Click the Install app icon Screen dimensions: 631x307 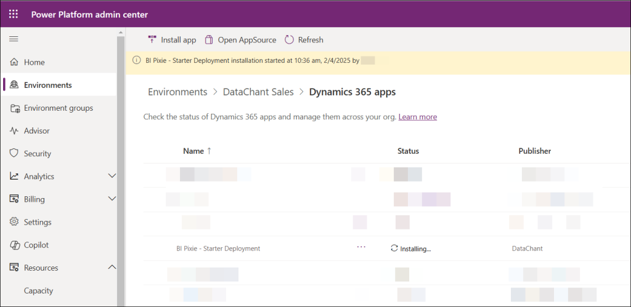pos(152,39)
